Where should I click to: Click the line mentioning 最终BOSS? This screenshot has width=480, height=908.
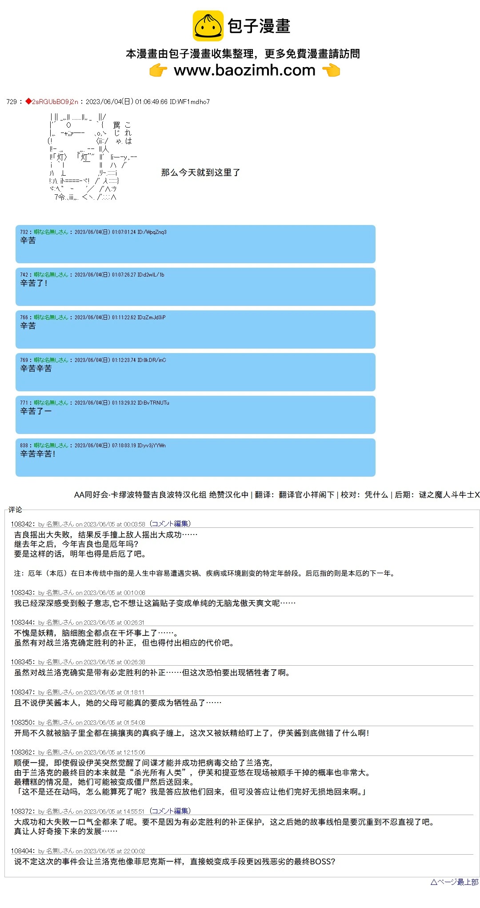[x=175, y=862]
